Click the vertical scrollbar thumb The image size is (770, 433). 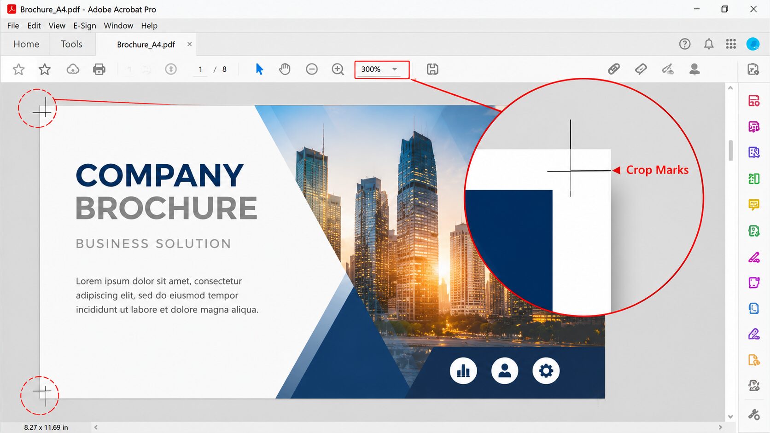(x=730, y=150)
